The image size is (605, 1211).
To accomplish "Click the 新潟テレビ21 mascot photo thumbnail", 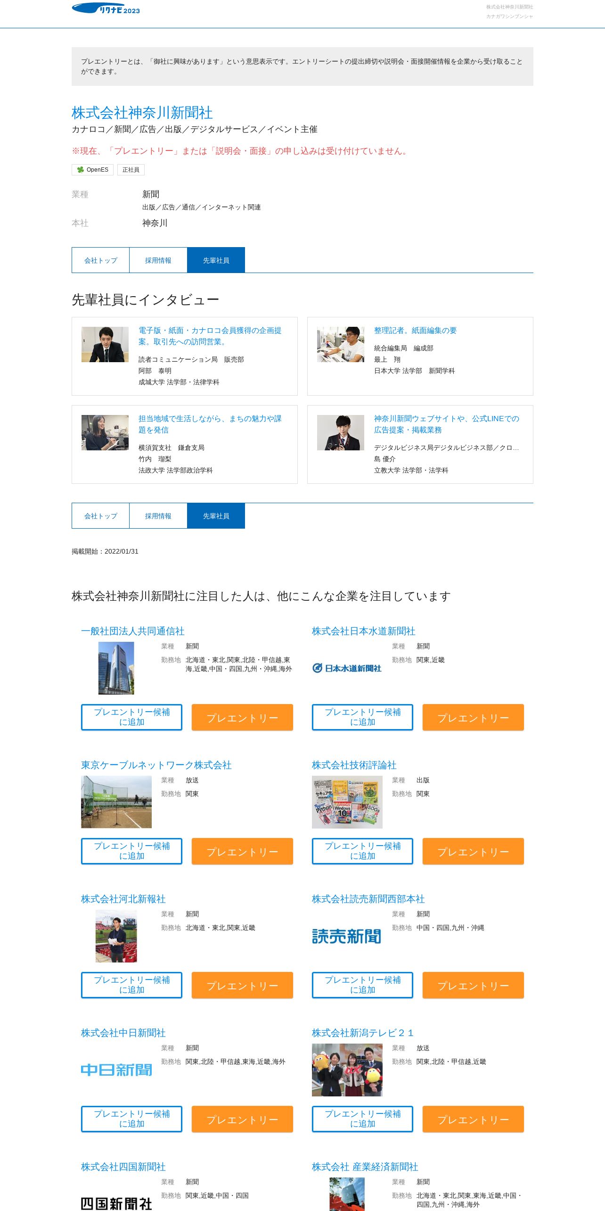I will [x=347, y=1070].
